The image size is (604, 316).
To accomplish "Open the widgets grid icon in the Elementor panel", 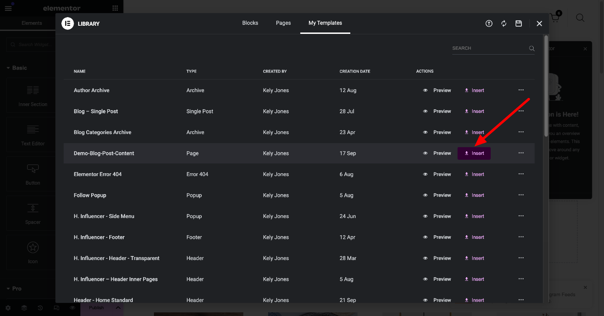I will (x=115, y=8).
